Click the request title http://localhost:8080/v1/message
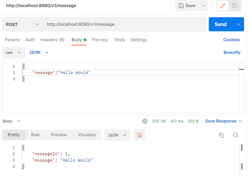249x176 pixels. click(x=41, y=6)
